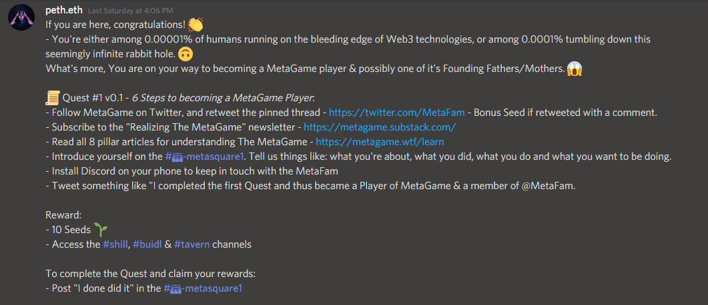
Task: Click the screaming face emoji
Action: pyautogui.click(x=575, y=69)
